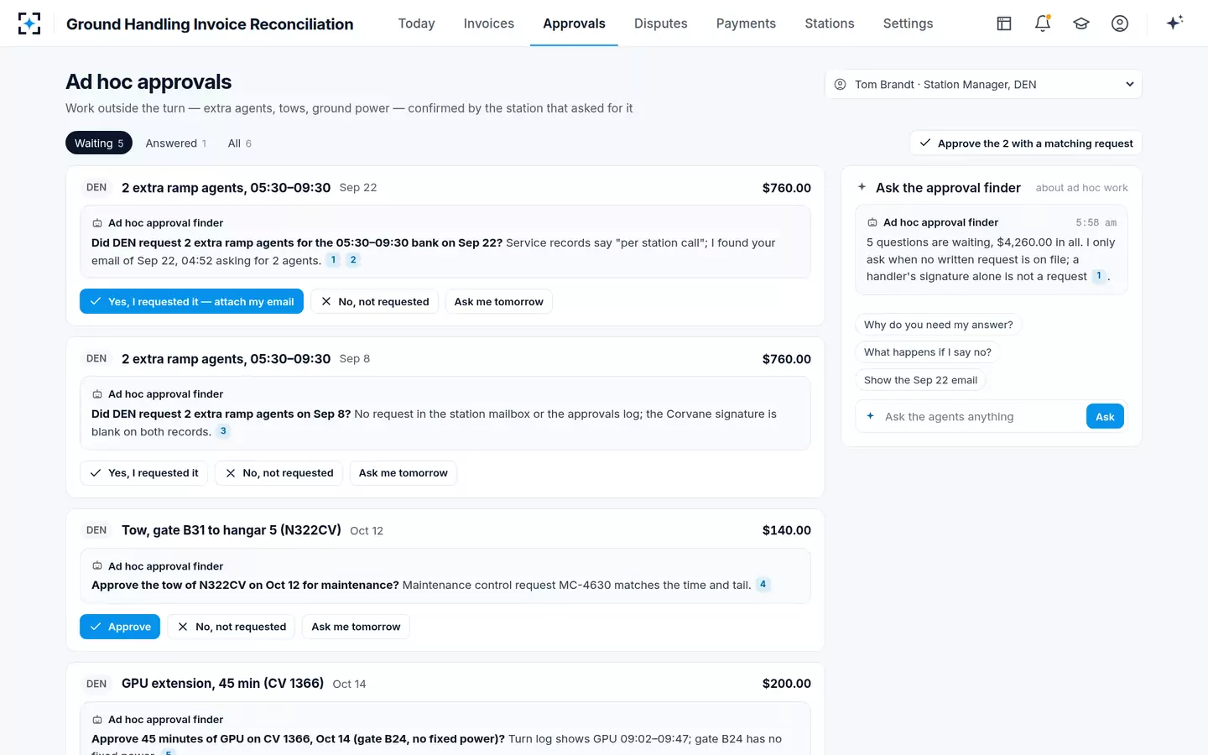1208x755 pixels.
Task: Open the Invoices tab
Action: tap(489, 23)
